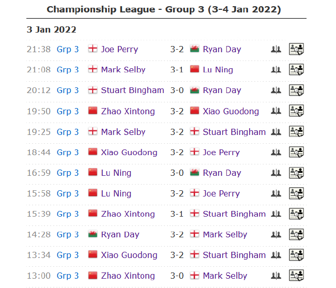Click head-to-head icon for Bingham vs Day at 20:12

[x=276, y=90]
